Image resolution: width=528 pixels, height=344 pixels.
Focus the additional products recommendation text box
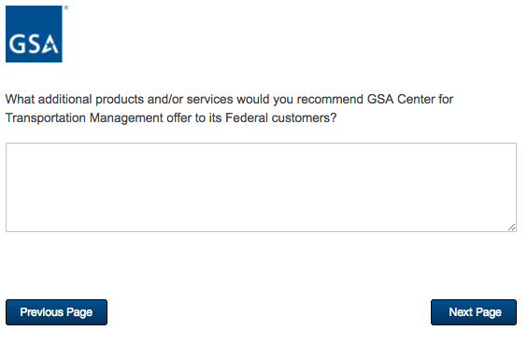261,187
